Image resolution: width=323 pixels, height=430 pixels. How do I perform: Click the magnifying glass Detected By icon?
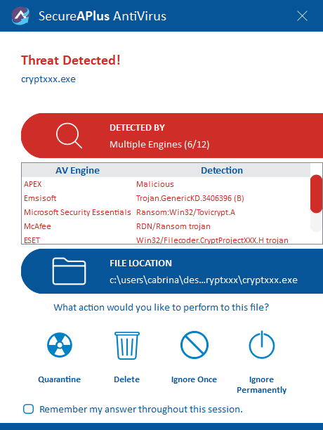point(69,136)
